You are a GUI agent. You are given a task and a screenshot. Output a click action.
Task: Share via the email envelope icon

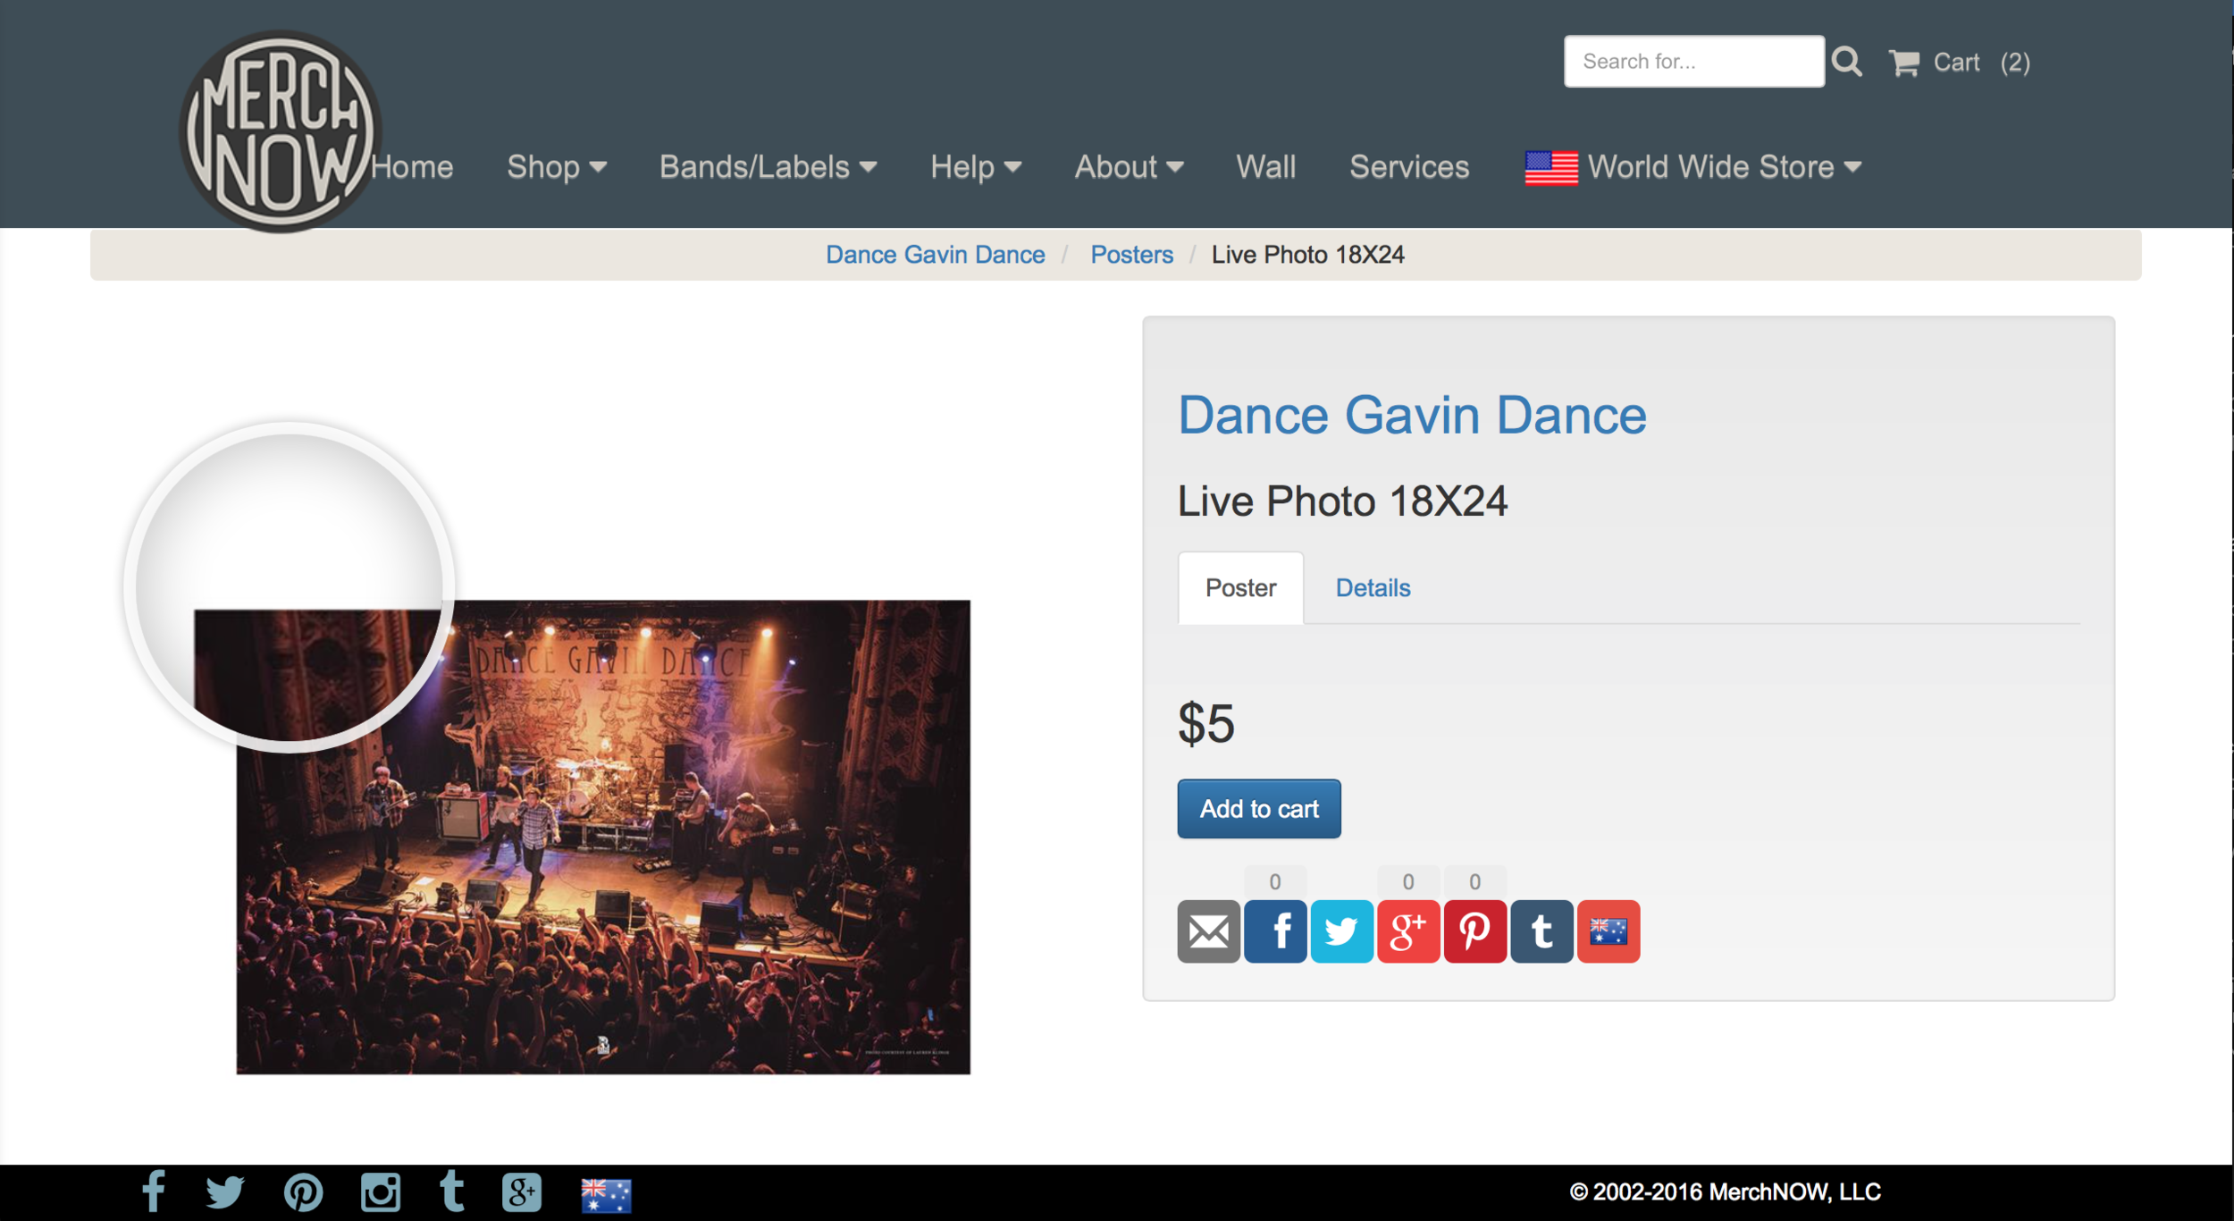(x=1208, y=931)
